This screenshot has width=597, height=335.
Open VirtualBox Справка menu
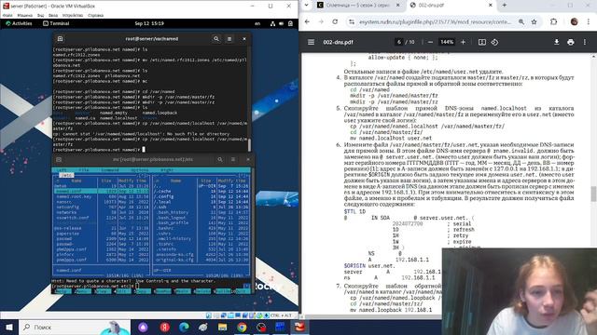coord(95,15)
